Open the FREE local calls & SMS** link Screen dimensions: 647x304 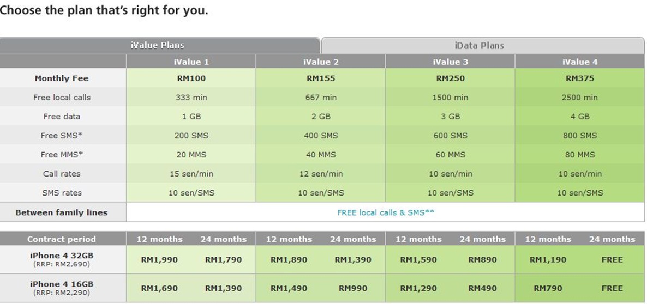click(x=385, y=212)
